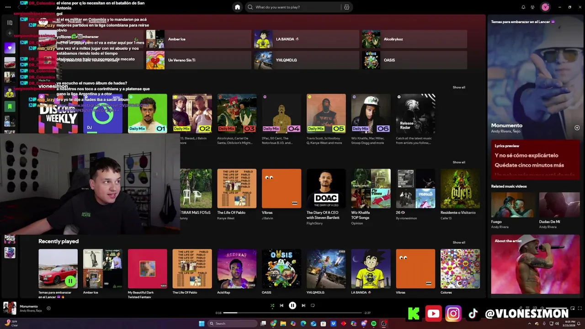Image resolution: width=585 pixels, height=329 pixels.
Task: Open Liked Songs heart in sidebar
Action: click(10, 48)
